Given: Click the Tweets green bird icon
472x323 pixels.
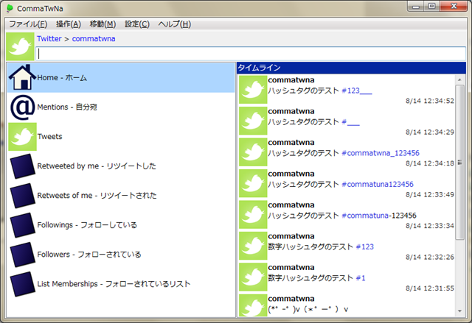Looking at the screenshot, I should pos(23,137).
